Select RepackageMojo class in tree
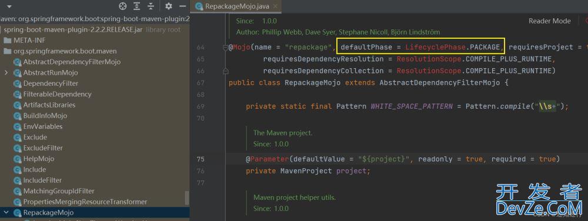 coord(48,213)
